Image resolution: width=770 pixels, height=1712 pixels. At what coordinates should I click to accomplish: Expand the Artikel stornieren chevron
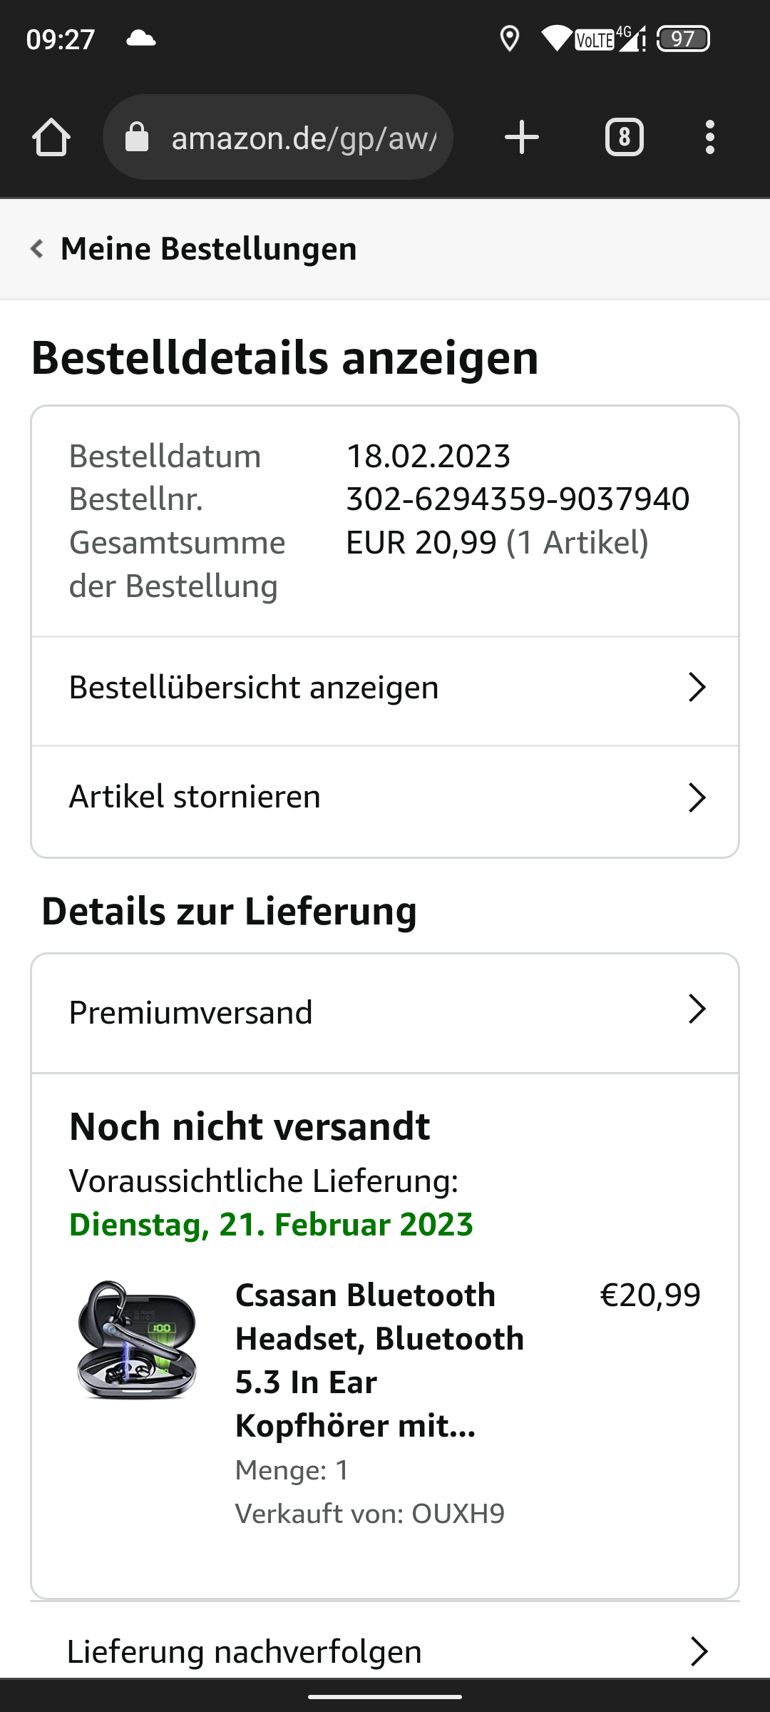tap(697, 798)
